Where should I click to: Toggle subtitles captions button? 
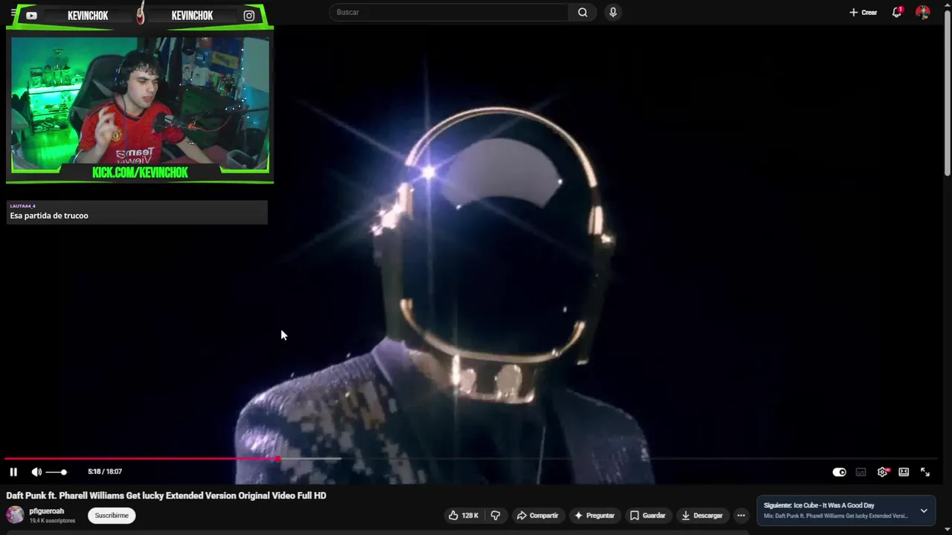pyautogui.click(x=861, y=472)
